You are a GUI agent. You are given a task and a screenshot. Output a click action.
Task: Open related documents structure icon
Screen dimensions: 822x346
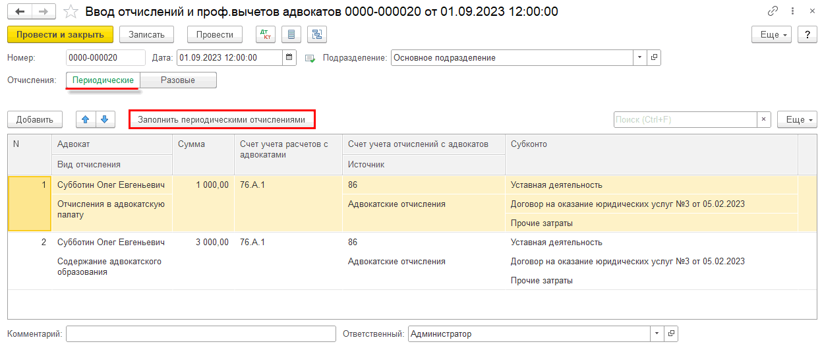pos(317,35)
